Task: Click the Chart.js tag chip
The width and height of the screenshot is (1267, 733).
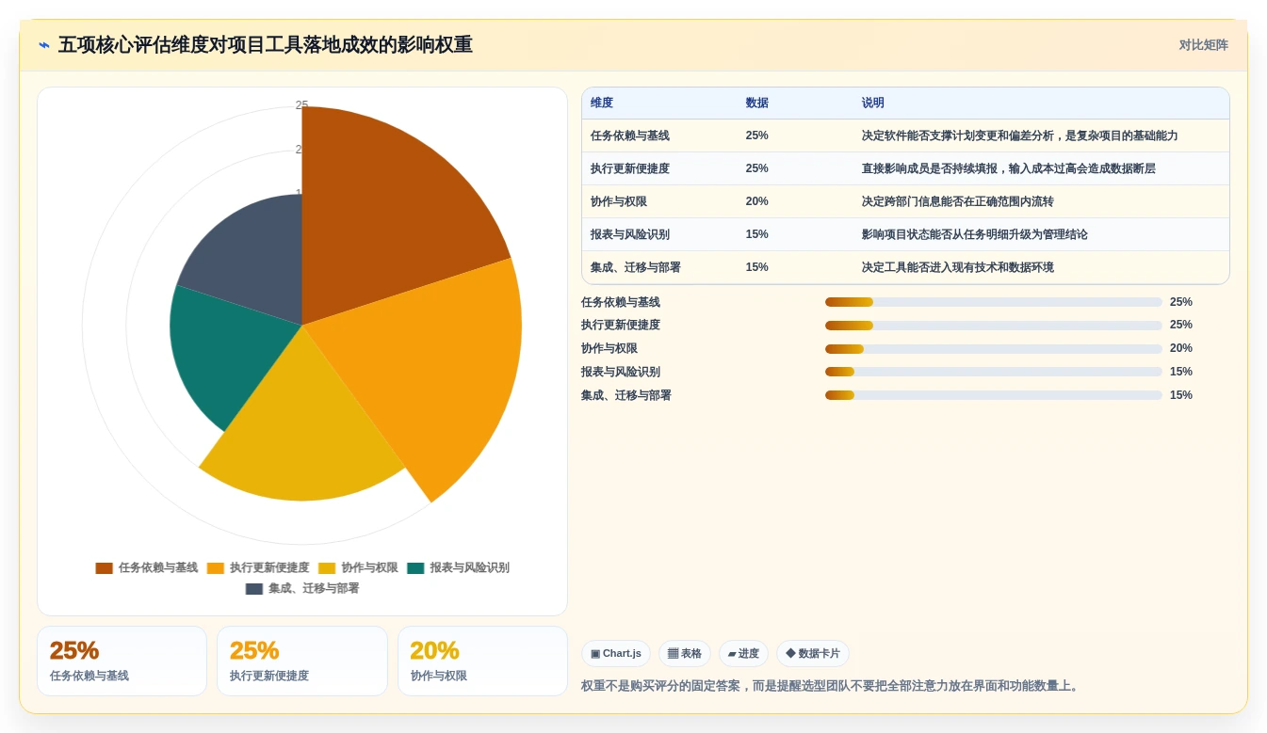Action: pos(616,654)
